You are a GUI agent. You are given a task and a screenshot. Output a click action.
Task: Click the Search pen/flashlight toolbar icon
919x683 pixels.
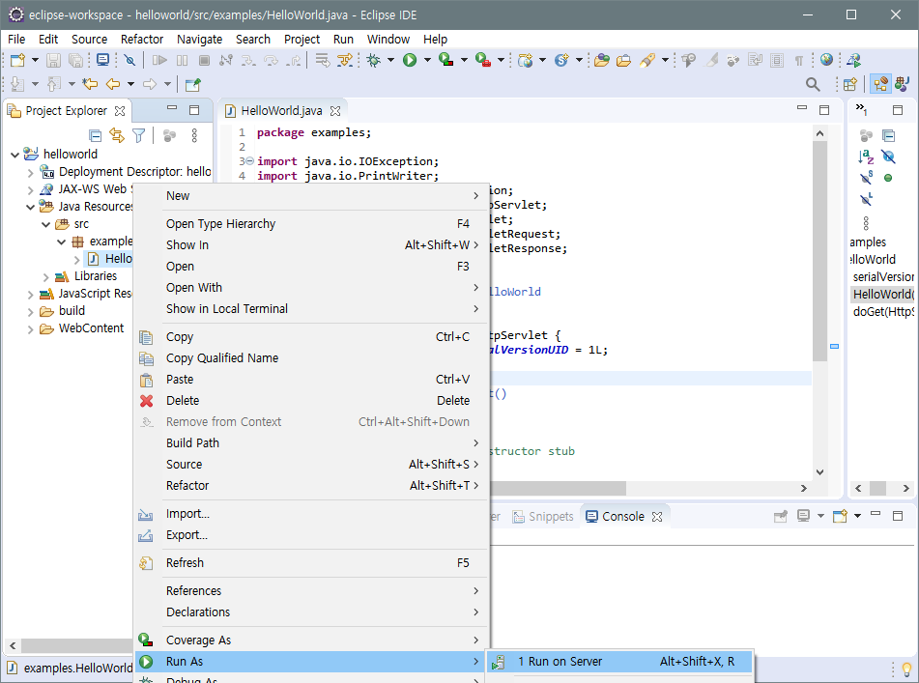coord(647,60)
